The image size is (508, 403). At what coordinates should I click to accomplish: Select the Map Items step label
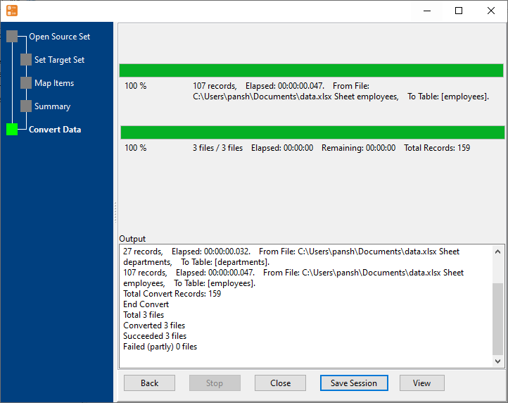click(54, 83)
